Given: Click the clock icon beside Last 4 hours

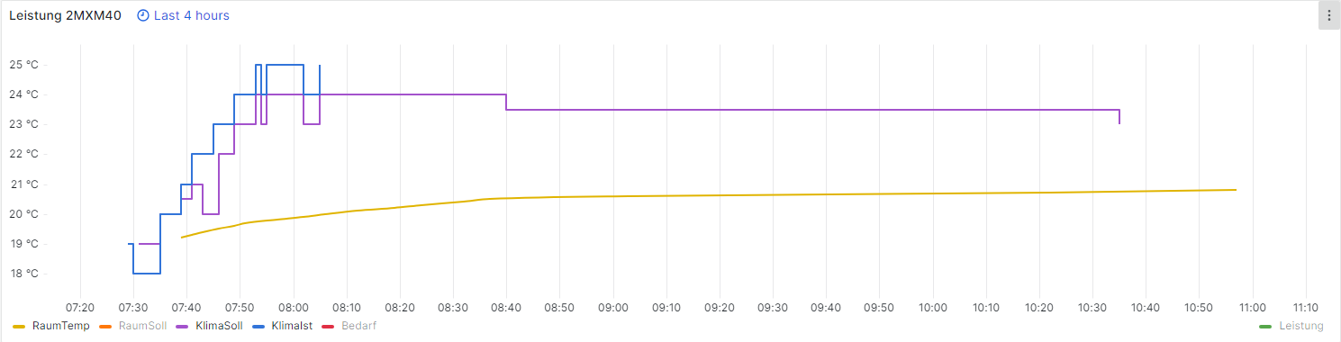Looking at the screenshot, I should tap(143, 15).
